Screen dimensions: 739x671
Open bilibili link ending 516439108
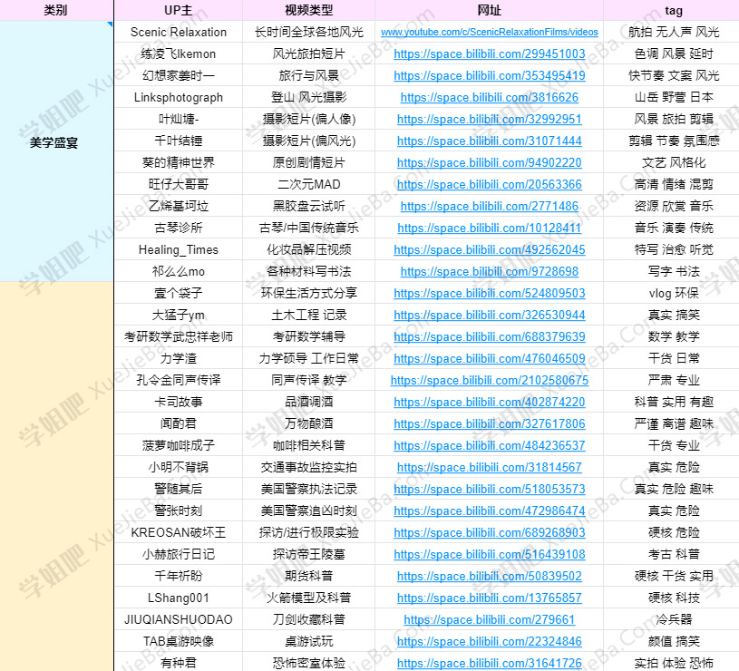(490, 554)
